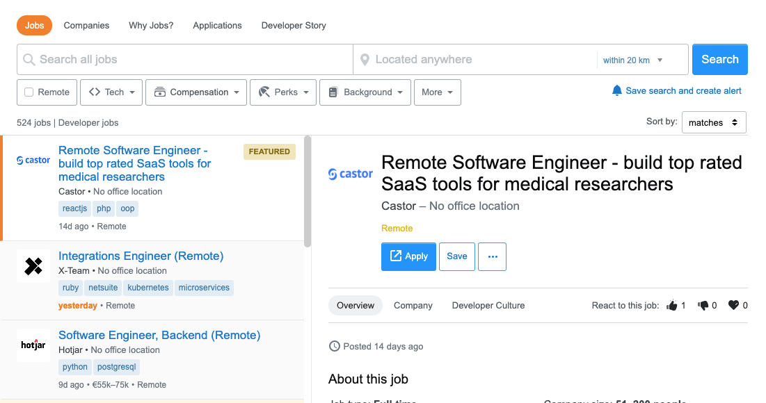
Task: Click the microservices tag
Action: (204, 288)
